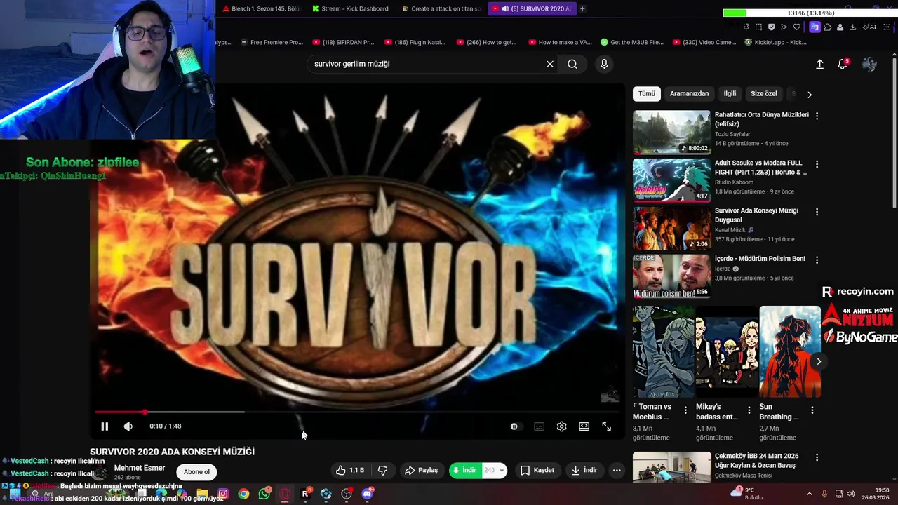This screenshot has height=505, width=898.
Task: Pause the Survivor video
Action: 105,426
